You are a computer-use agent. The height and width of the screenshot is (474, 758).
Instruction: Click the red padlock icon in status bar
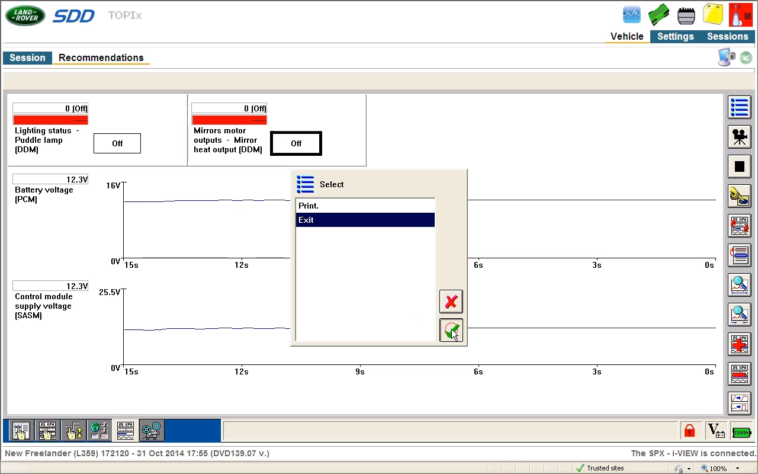[689, 431]
